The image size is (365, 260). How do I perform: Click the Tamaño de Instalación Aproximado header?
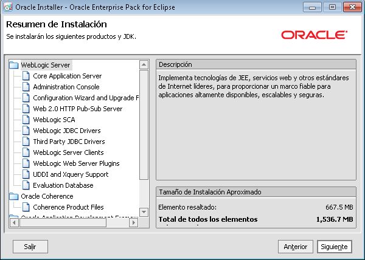[256, 192]
